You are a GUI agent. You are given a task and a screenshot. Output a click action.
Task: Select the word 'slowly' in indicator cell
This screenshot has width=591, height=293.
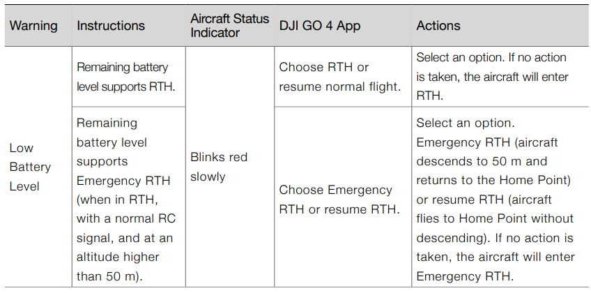tap(208, 176)
